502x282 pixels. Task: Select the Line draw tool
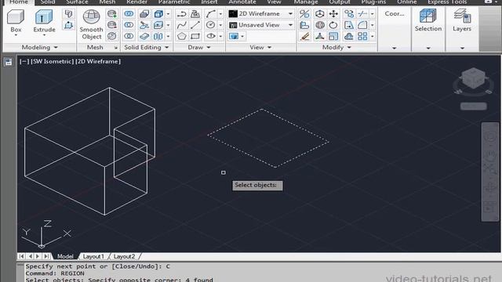(195, 25)
